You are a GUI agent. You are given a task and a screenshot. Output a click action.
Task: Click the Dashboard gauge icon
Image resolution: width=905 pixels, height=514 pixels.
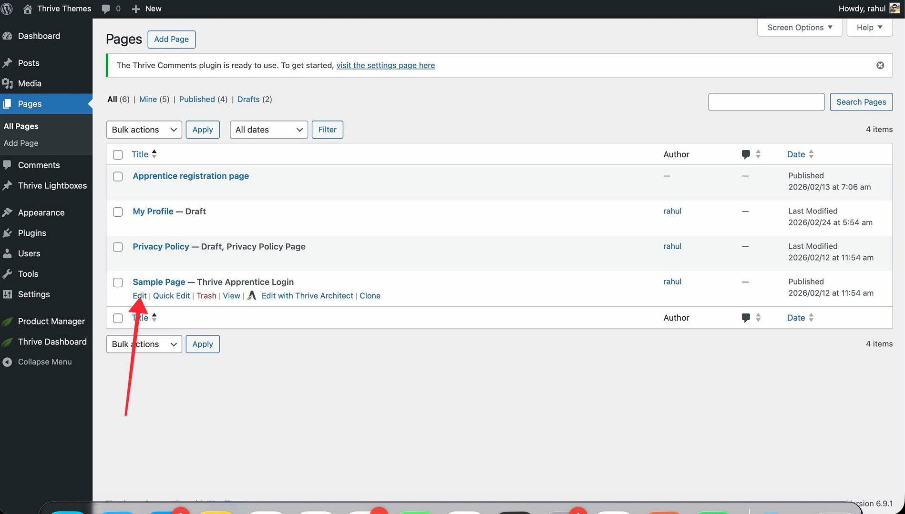click(x=7, y=36)
